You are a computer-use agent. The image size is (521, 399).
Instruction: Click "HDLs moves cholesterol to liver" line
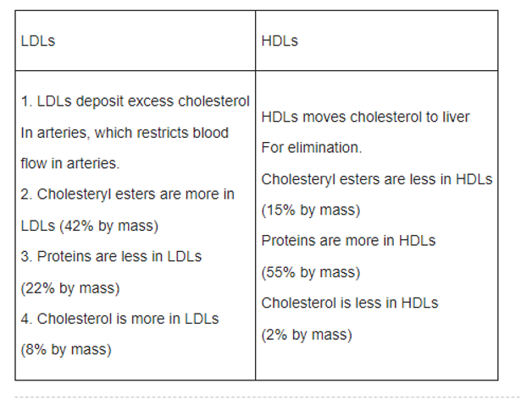pyautogui.click(x=366, y=117)
